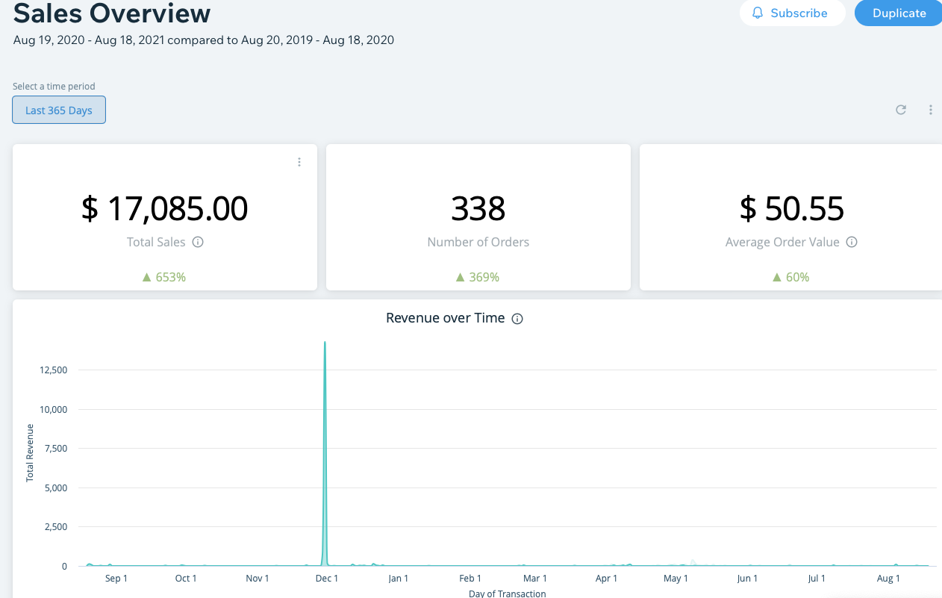
Task: Click the 338 orders figure
Action: (478, 208)
